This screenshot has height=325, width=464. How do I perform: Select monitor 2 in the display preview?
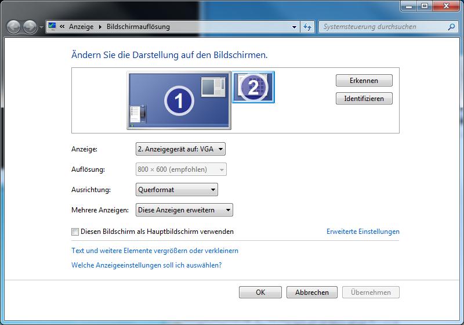[253, 87]
